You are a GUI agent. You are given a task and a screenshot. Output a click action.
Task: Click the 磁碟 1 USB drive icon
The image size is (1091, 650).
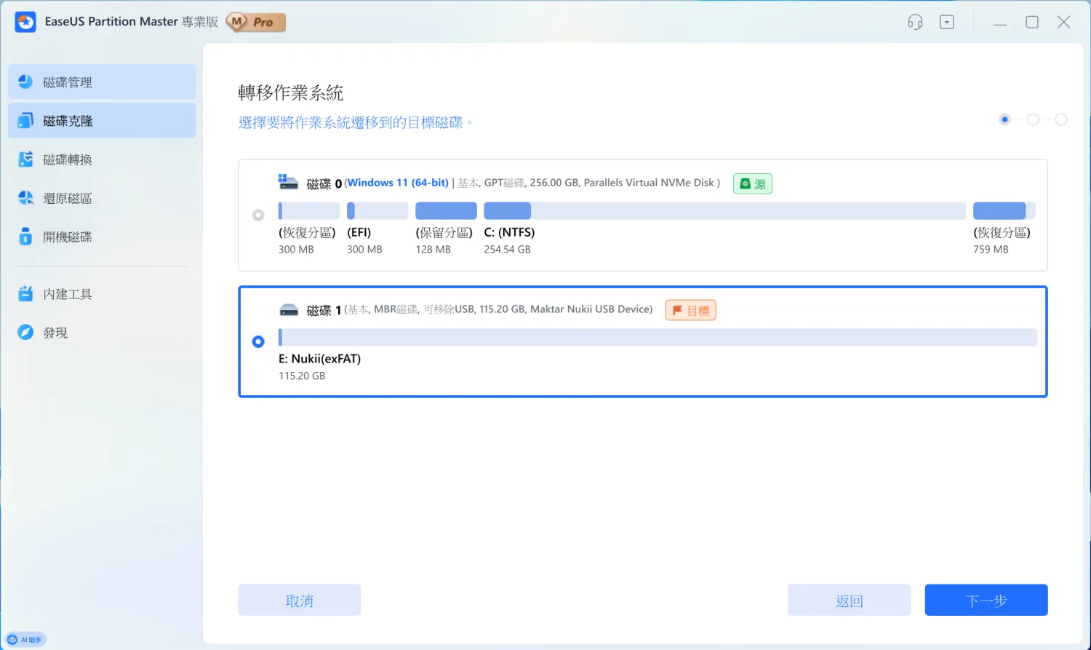[289, 310]
